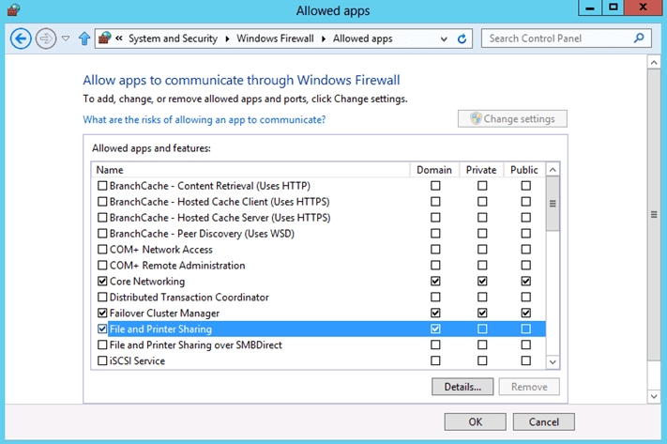The height and width of the screenshot is (444, 667).
Task: Click the apps list scrollbar thumb
Action: 553,204
